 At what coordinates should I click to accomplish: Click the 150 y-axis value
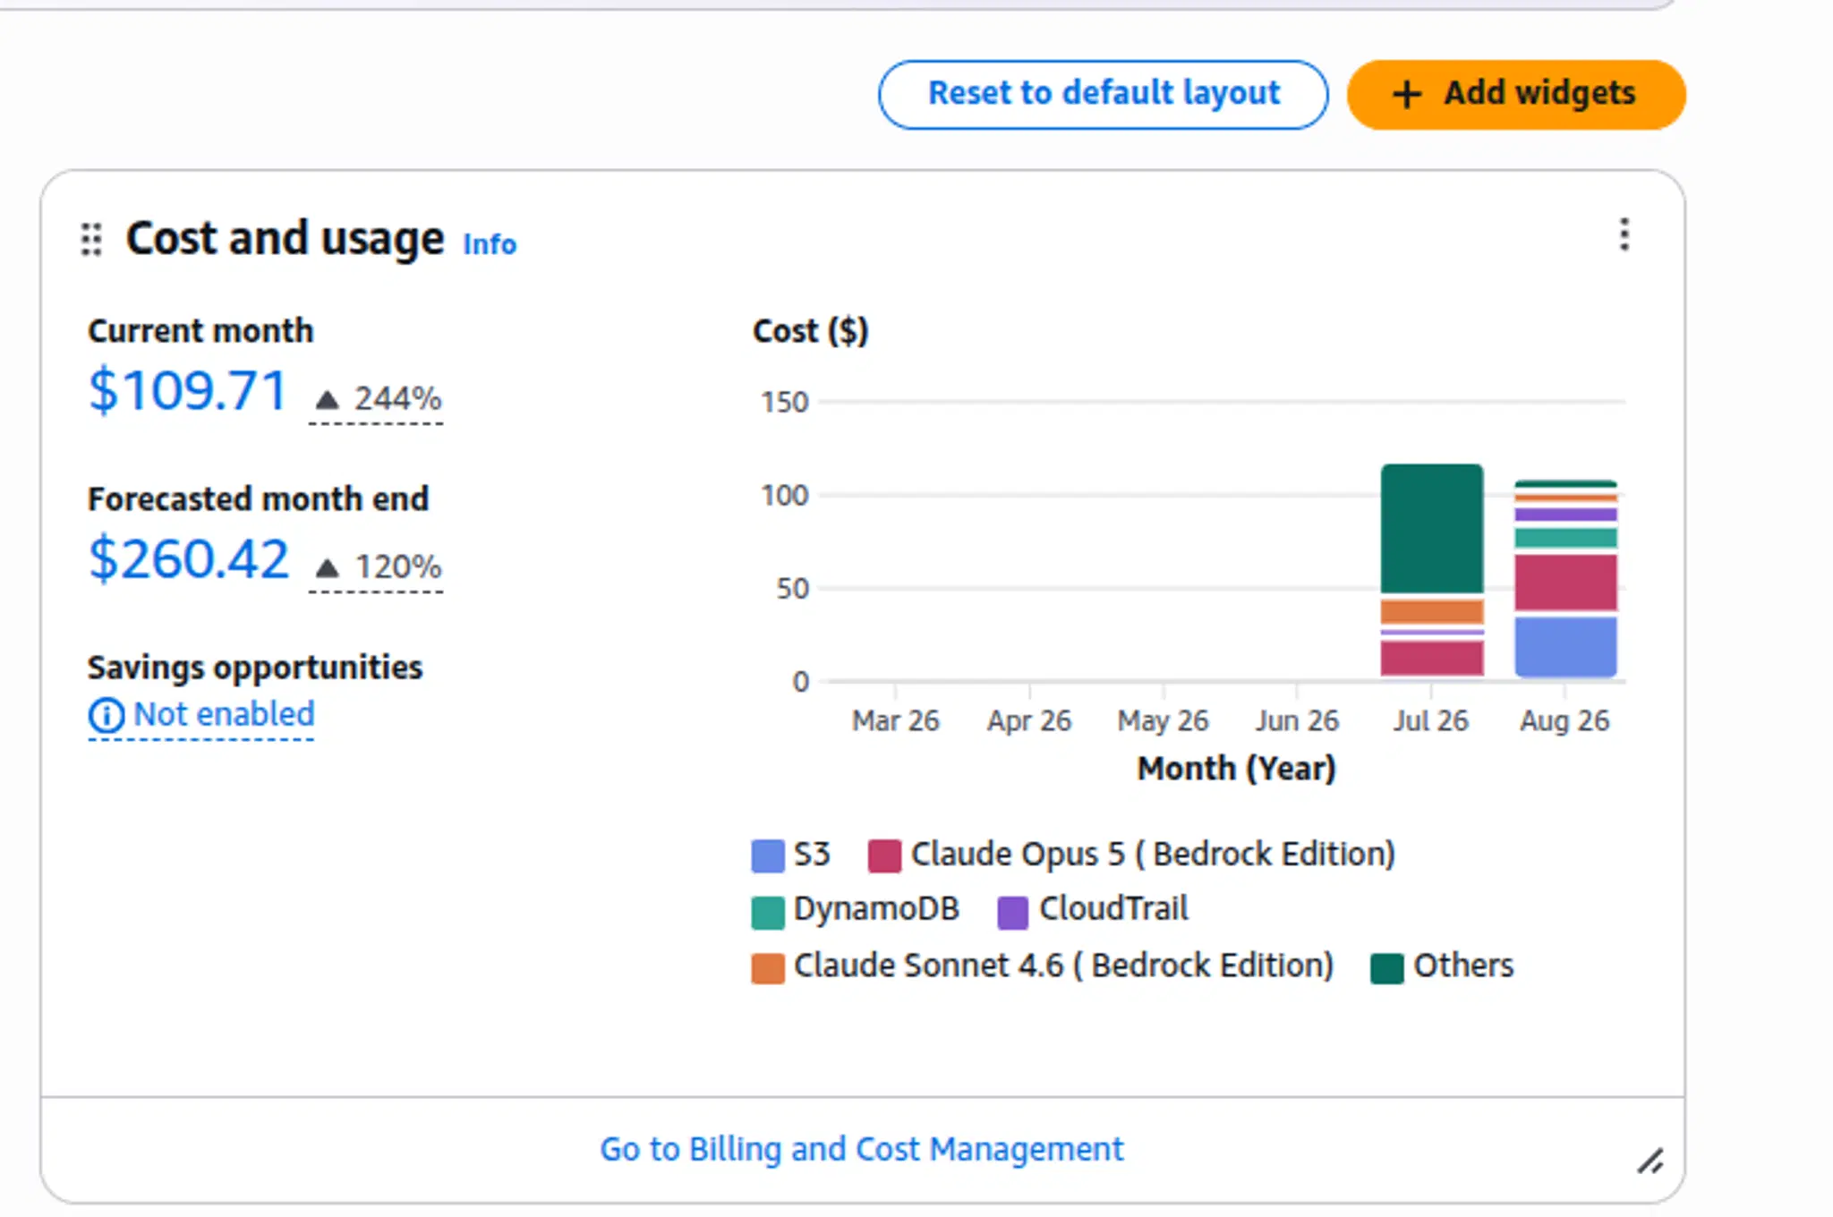point(785,403)
